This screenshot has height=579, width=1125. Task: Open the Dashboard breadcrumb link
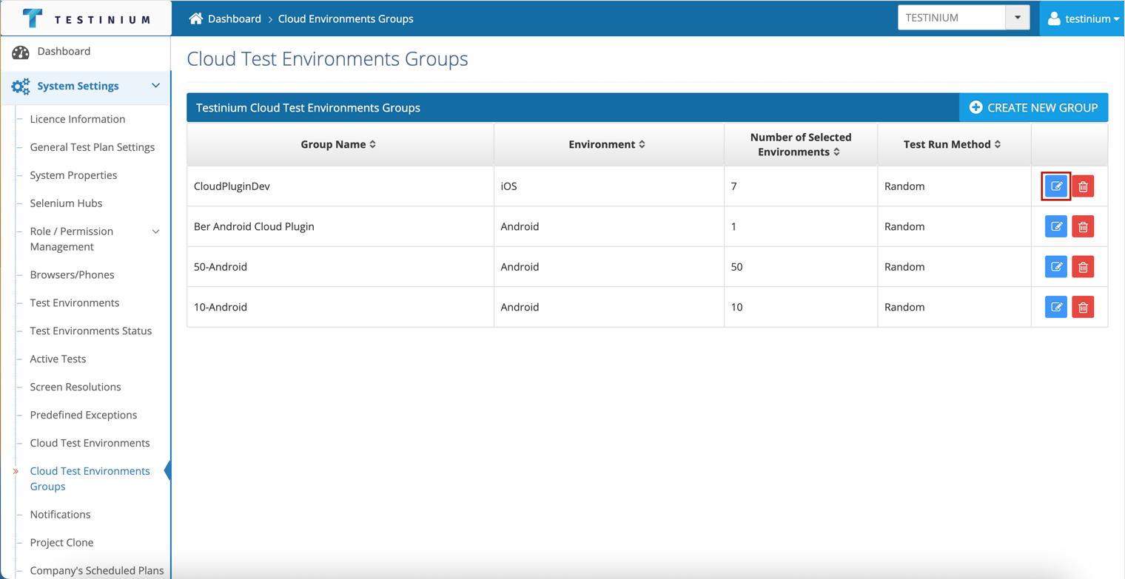coord(234,18)
